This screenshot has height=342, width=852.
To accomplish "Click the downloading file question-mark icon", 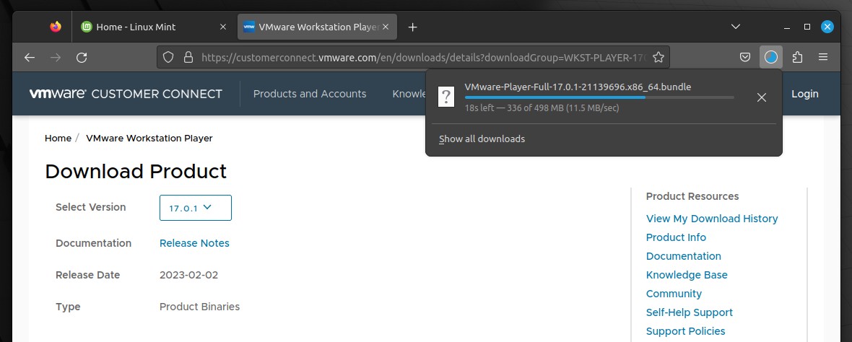I will click(446, 97).
